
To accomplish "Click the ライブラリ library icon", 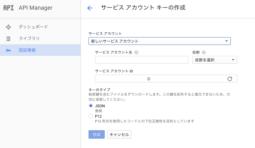I will 8,39.
